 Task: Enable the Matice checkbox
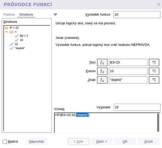[5, 142]
